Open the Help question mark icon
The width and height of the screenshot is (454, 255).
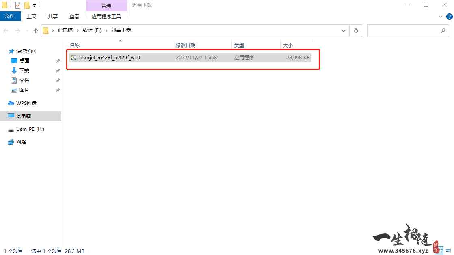coord(449,17)
